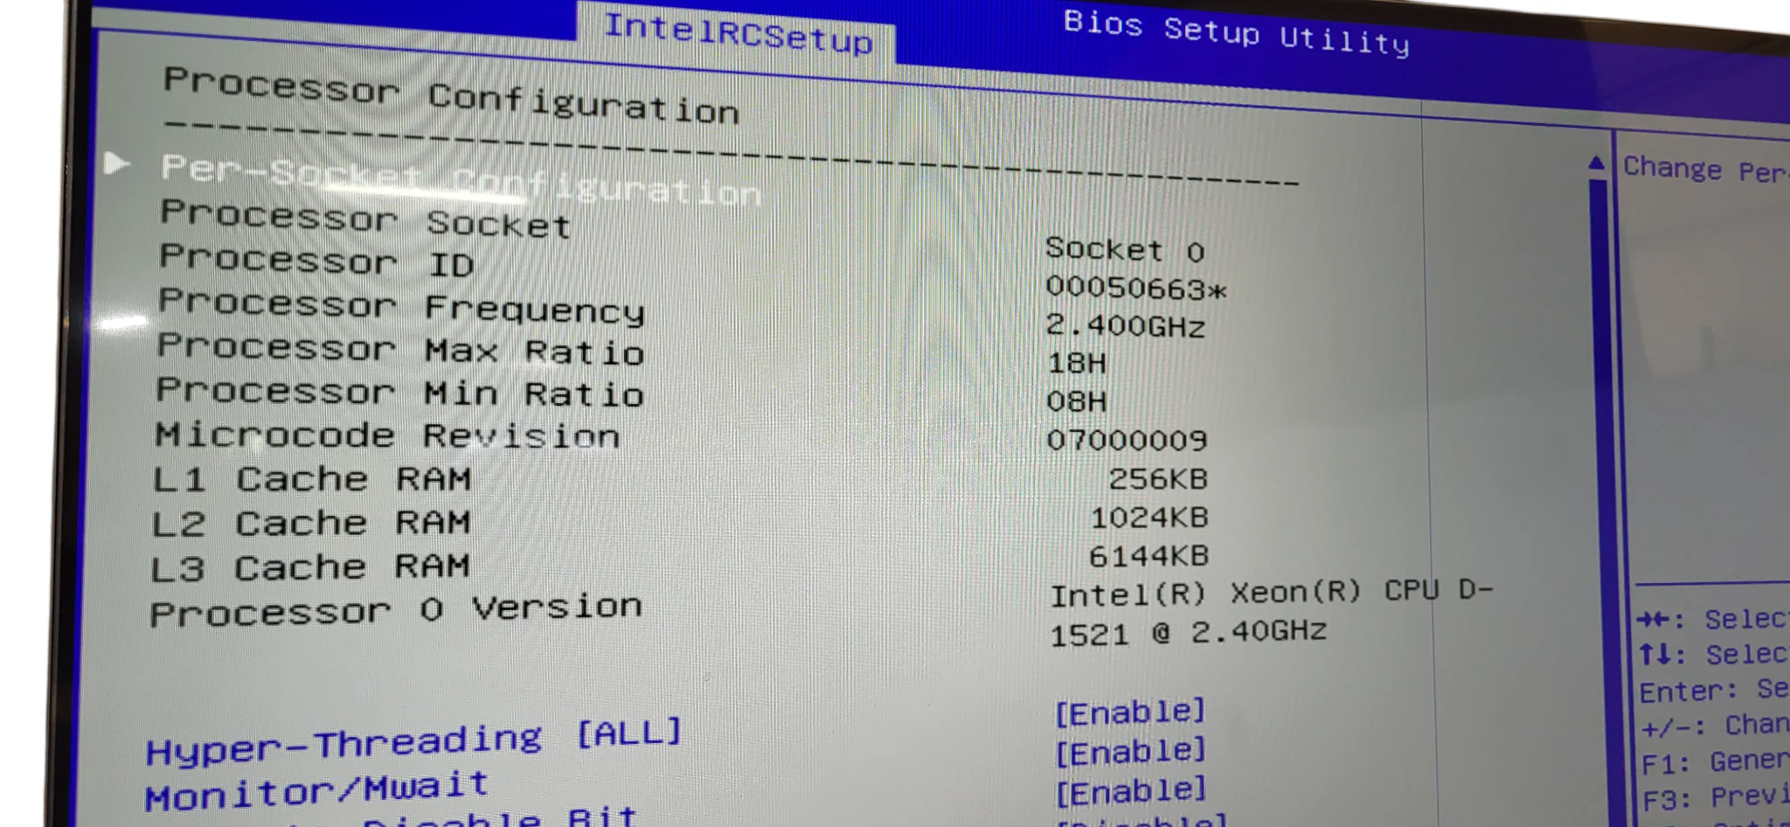Click the Processor Socket label
This screenshot has width=1790, height=827.
(365, 218)
